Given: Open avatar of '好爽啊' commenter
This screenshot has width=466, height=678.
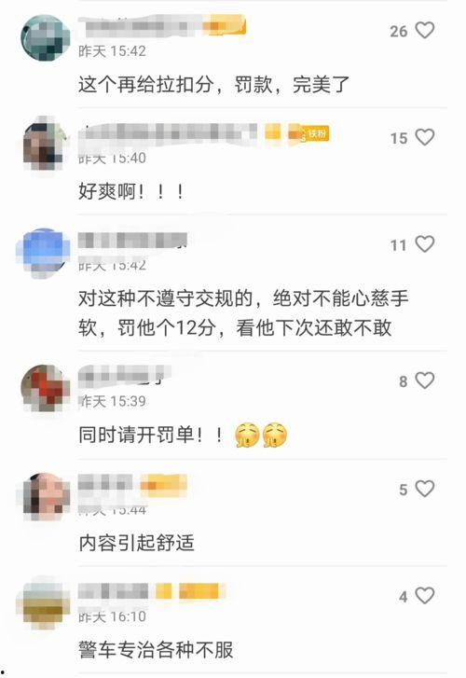Looking at the screenshot, I should coord(45,145).
